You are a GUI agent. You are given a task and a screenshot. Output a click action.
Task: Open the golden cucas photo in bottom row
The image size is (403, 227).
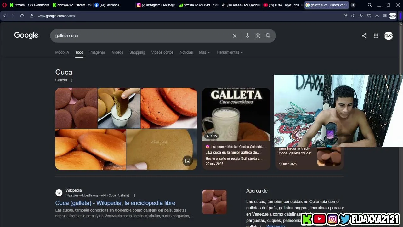tap(91, 150)
